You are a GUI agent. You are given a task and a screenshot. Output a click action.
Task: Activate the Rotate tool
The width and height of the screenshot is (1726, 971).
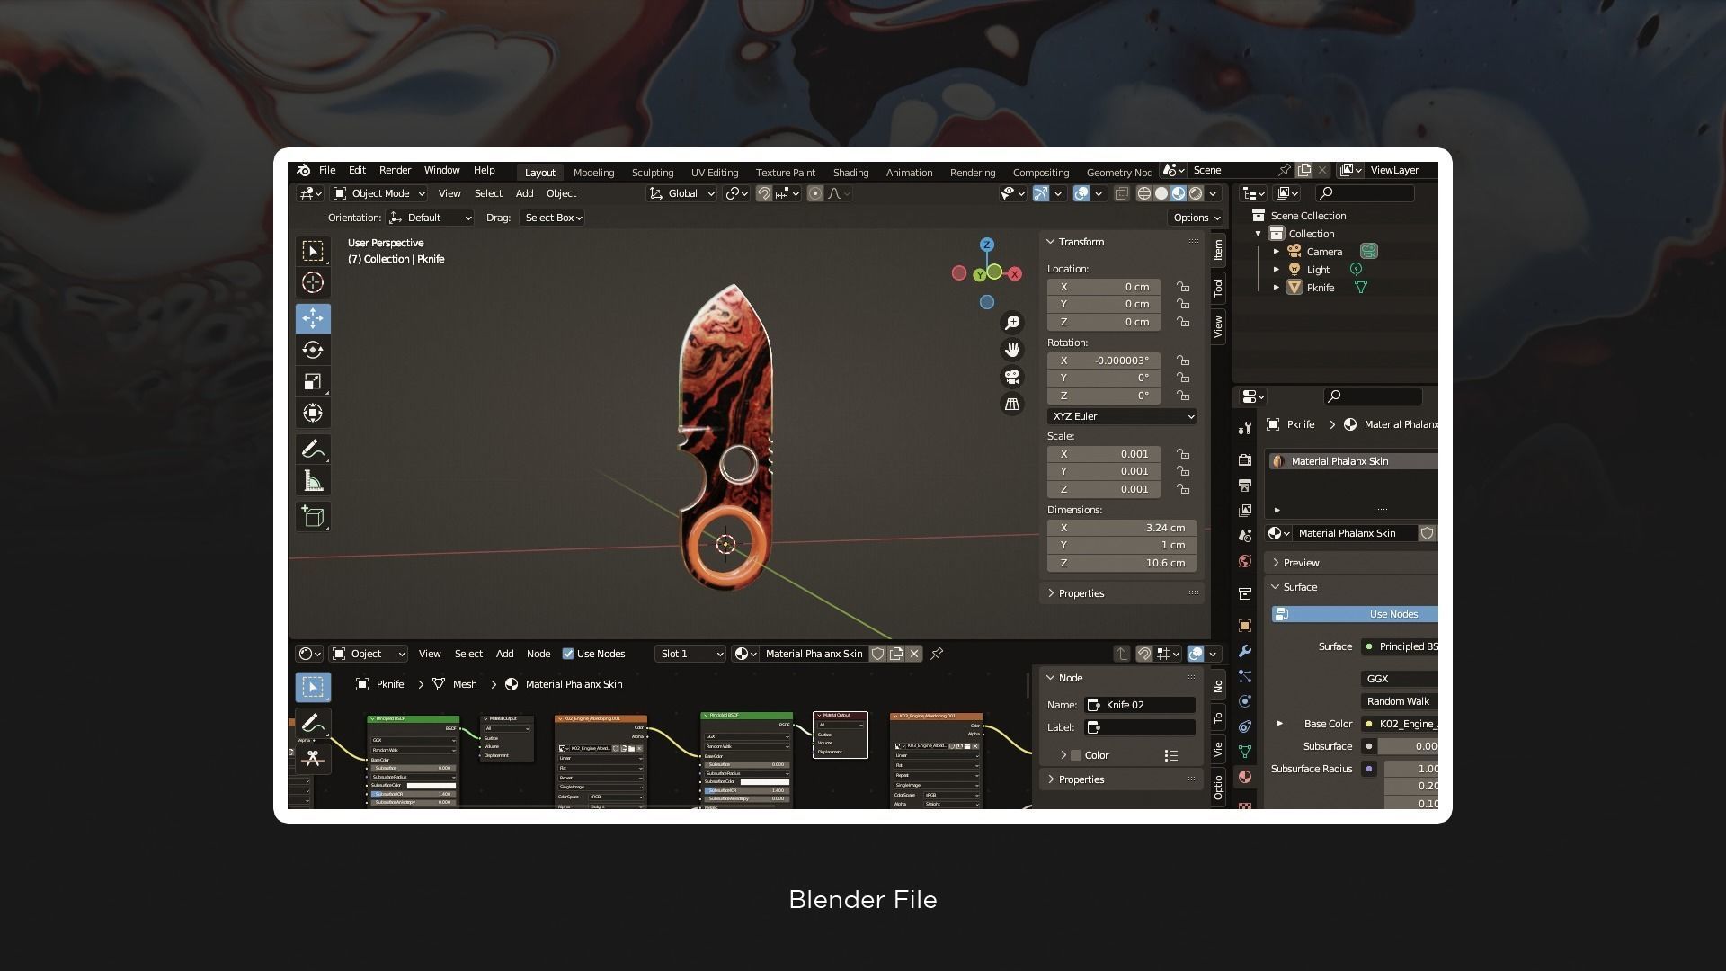click(313, 350)
